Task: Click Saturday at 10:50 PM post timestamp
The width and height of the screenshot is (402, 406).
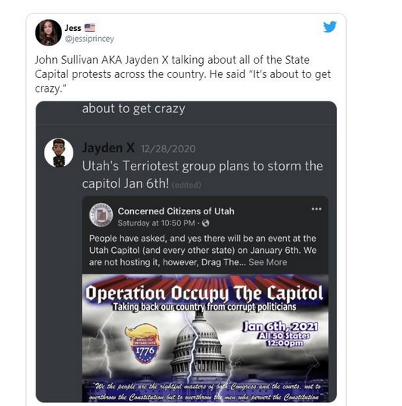Action: (x=157, y=223)
